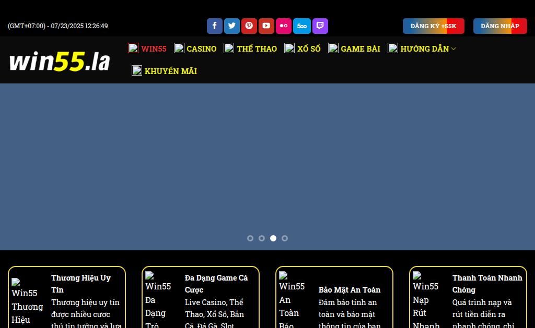The image size is (535, 328).
Task: Open the XỔ SỐ lottery menu
Action: [309, 48]
